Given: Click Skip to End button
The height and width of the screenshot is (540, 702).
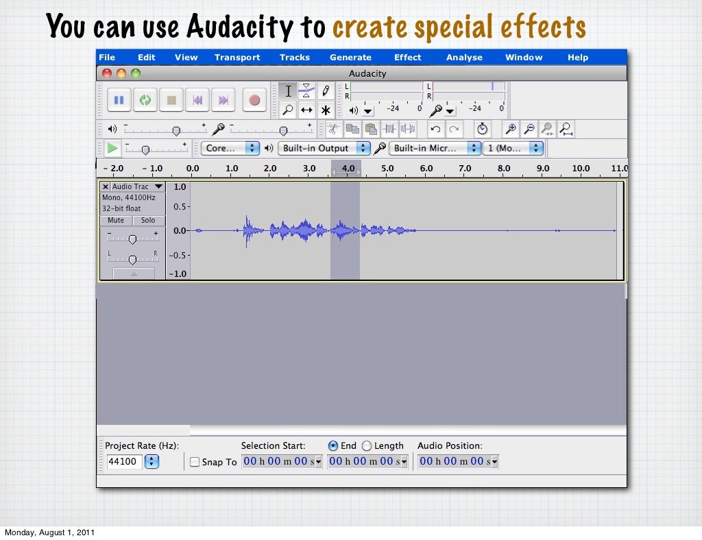Looking at the screenshot, I should click(223, 100).
